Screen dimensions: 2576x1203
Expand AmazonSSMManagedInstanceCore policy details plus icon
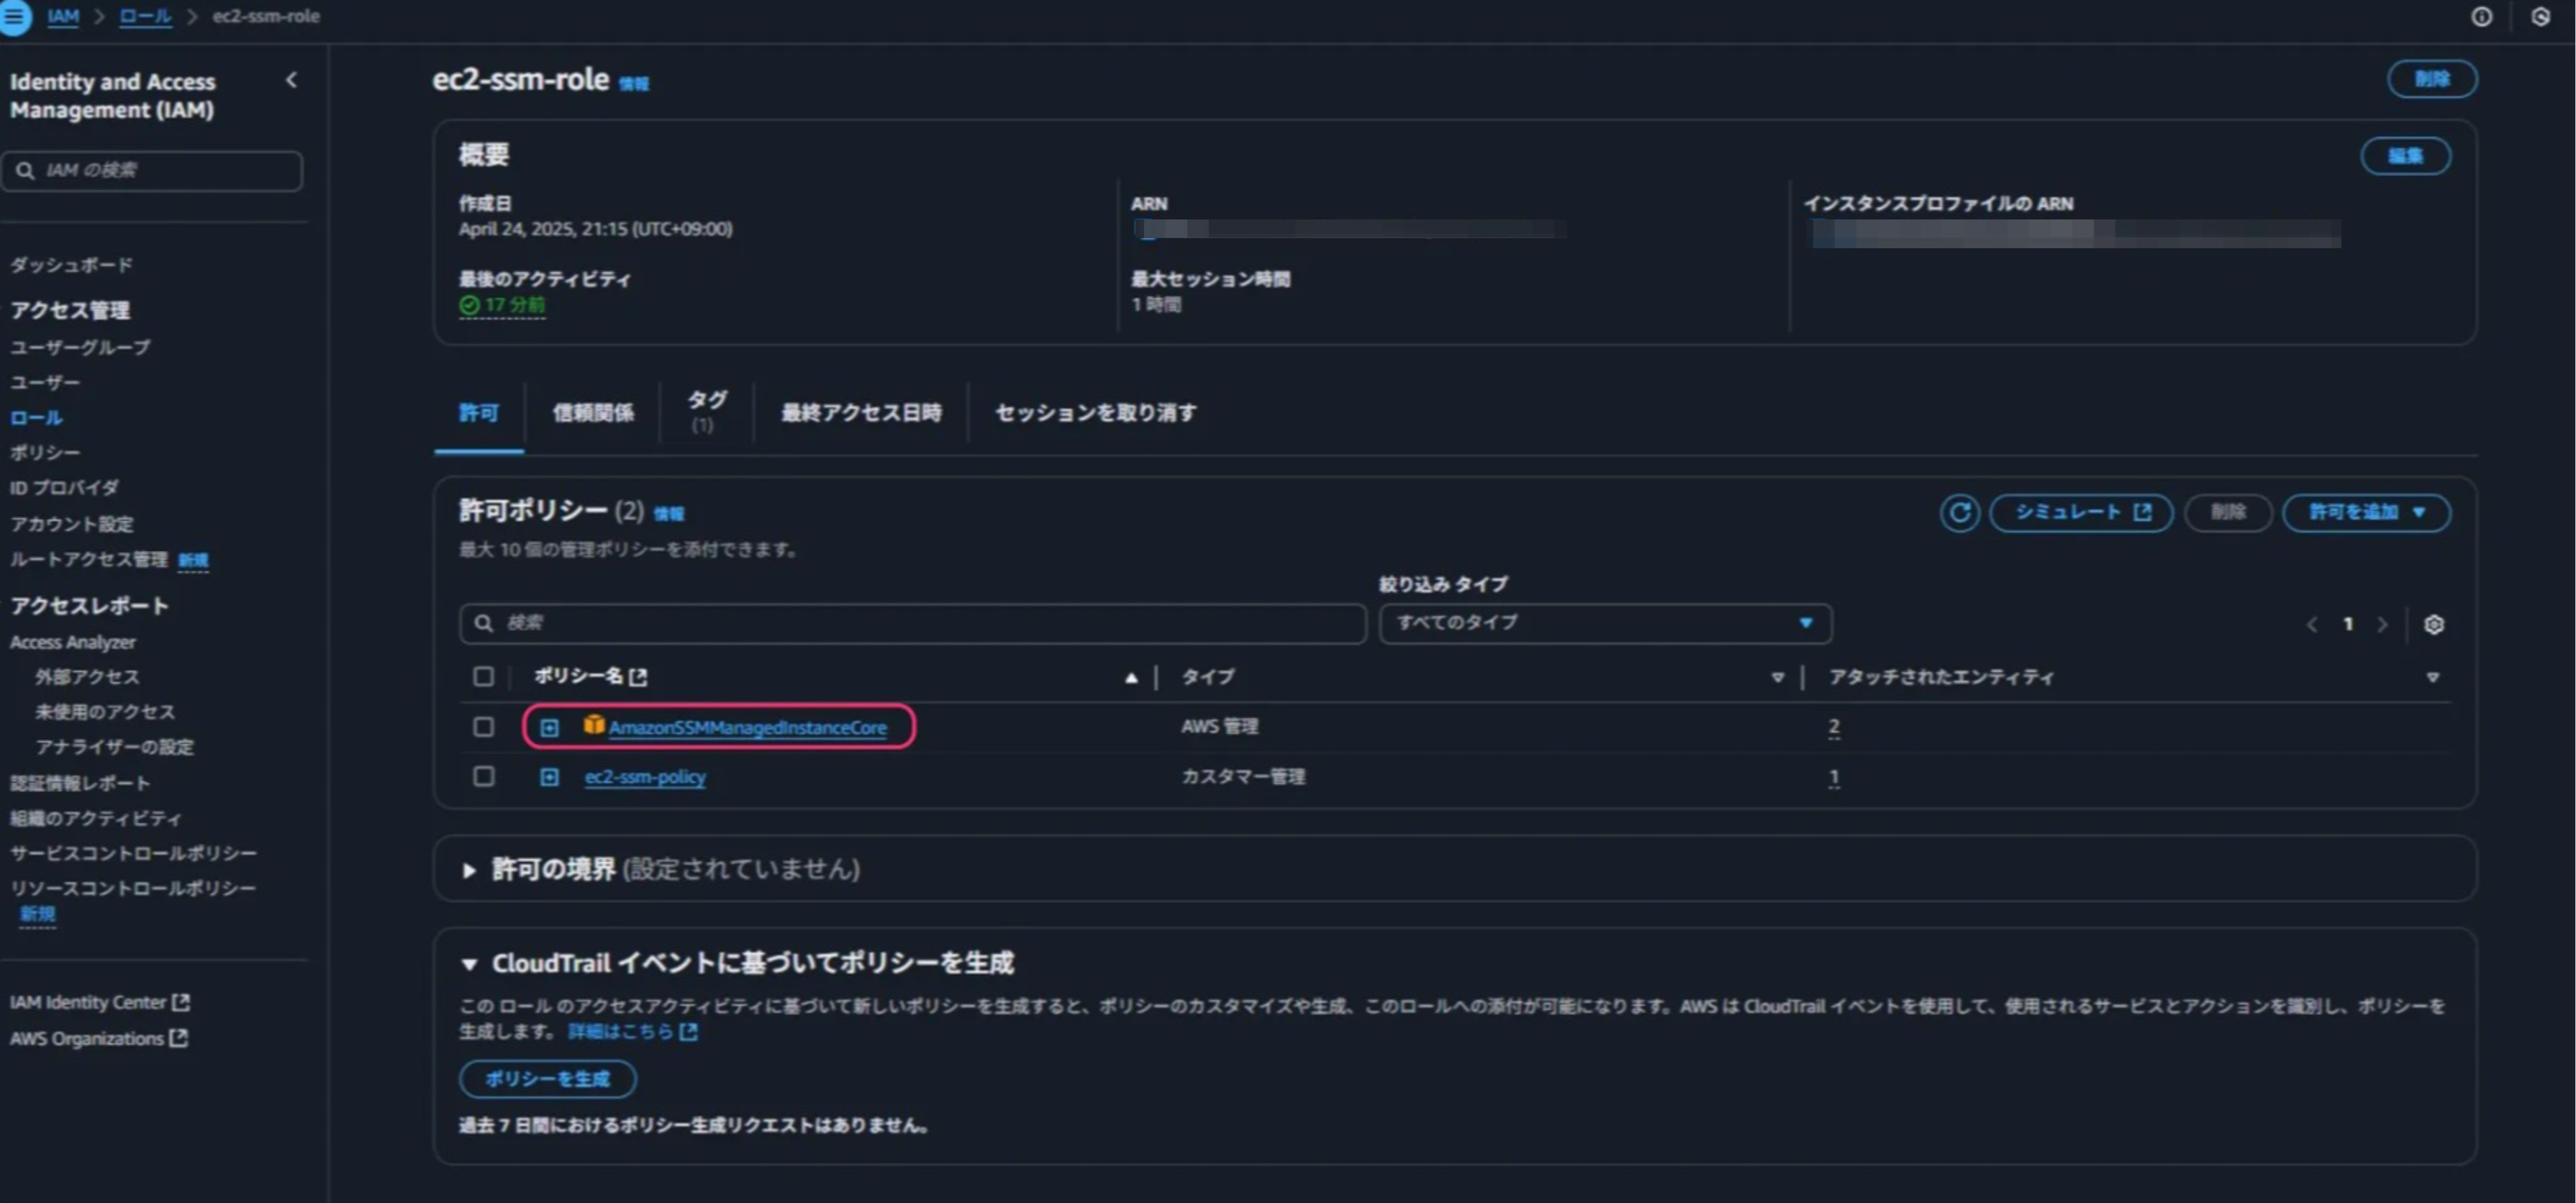pyautogui.click(x=549, y=728)
